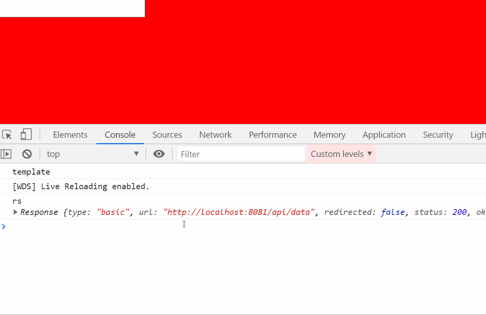Select the Console tab
486x315 pixels.
(120, 135)
